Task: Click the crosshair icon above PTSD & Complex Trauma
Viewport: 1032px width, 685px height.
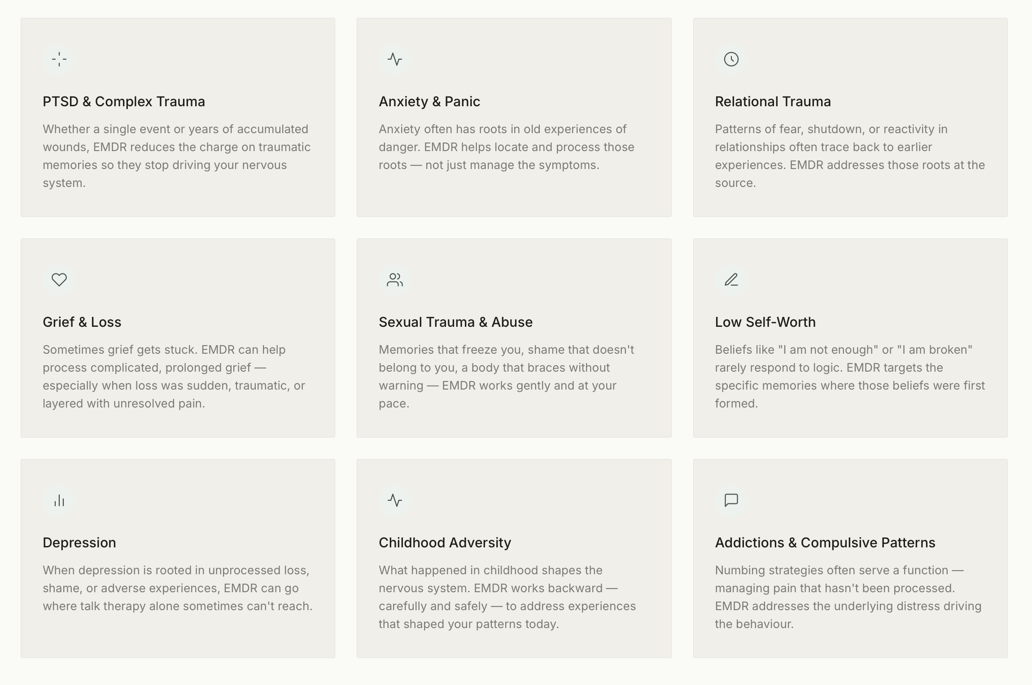Action: point(59,59)
